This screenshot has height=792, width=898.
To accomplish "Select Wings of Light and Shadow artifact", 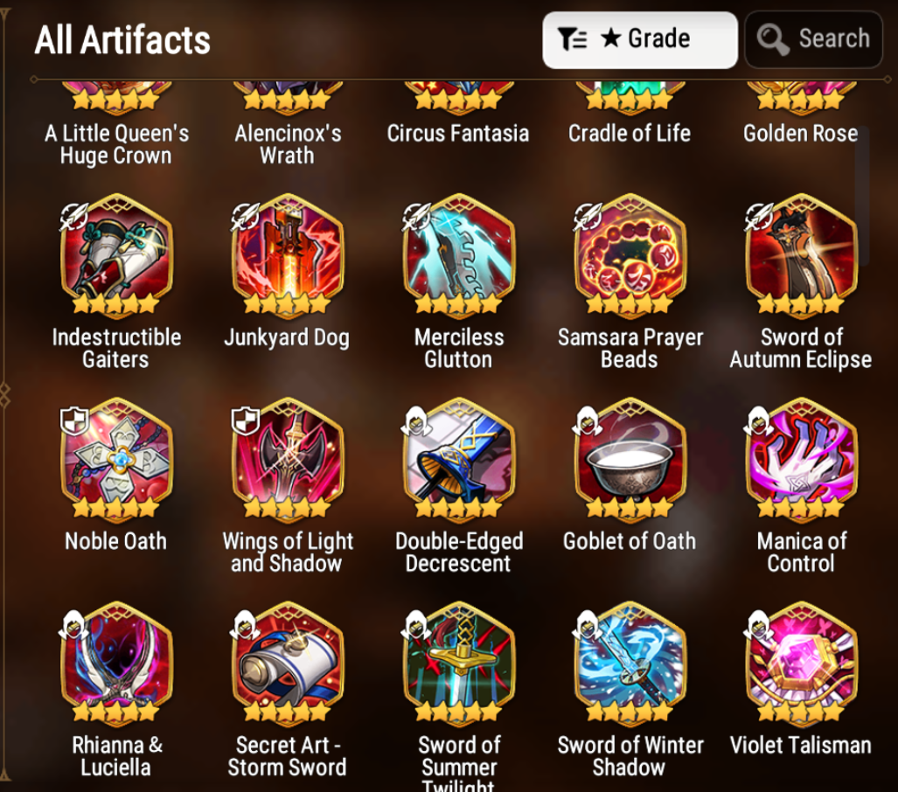I will pos(288,460).
